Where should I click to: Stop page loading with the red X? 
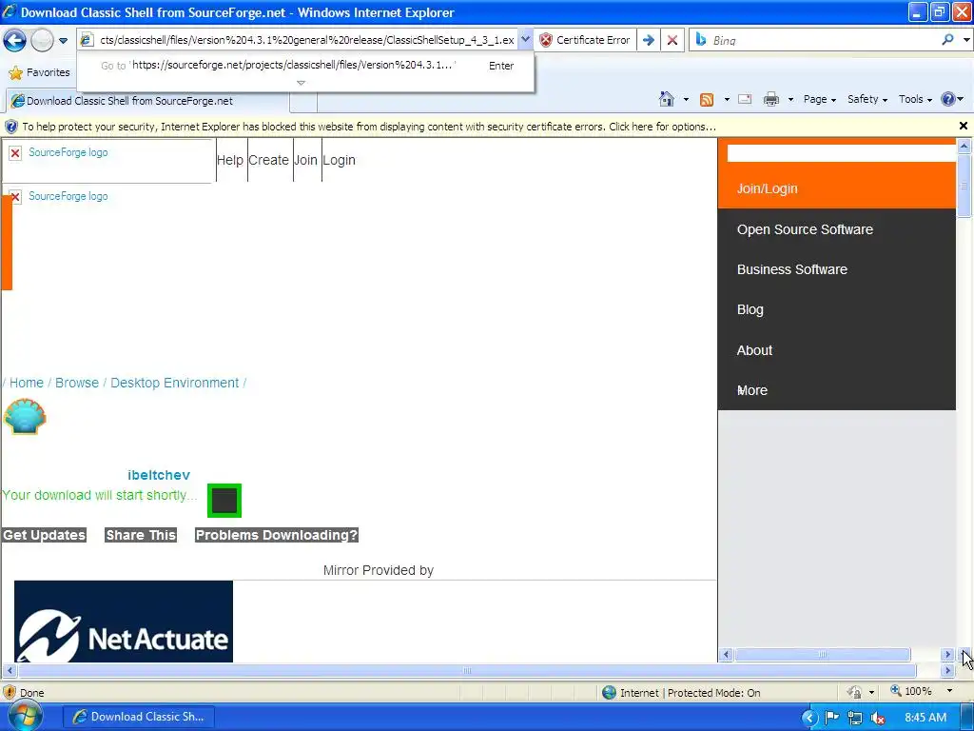pos(672,40)
